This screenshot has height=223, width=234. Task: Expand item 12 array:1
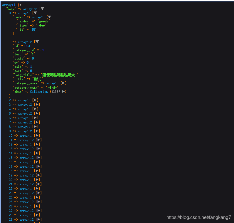37,144
